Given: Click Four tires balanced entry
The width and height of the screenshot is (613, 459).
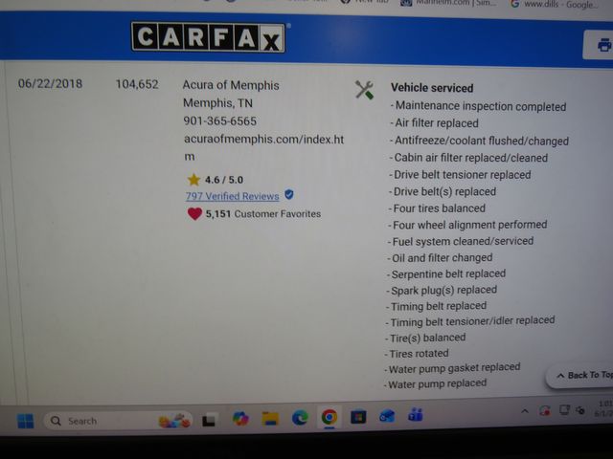Looking at the screenshot, I should [437, 208].
